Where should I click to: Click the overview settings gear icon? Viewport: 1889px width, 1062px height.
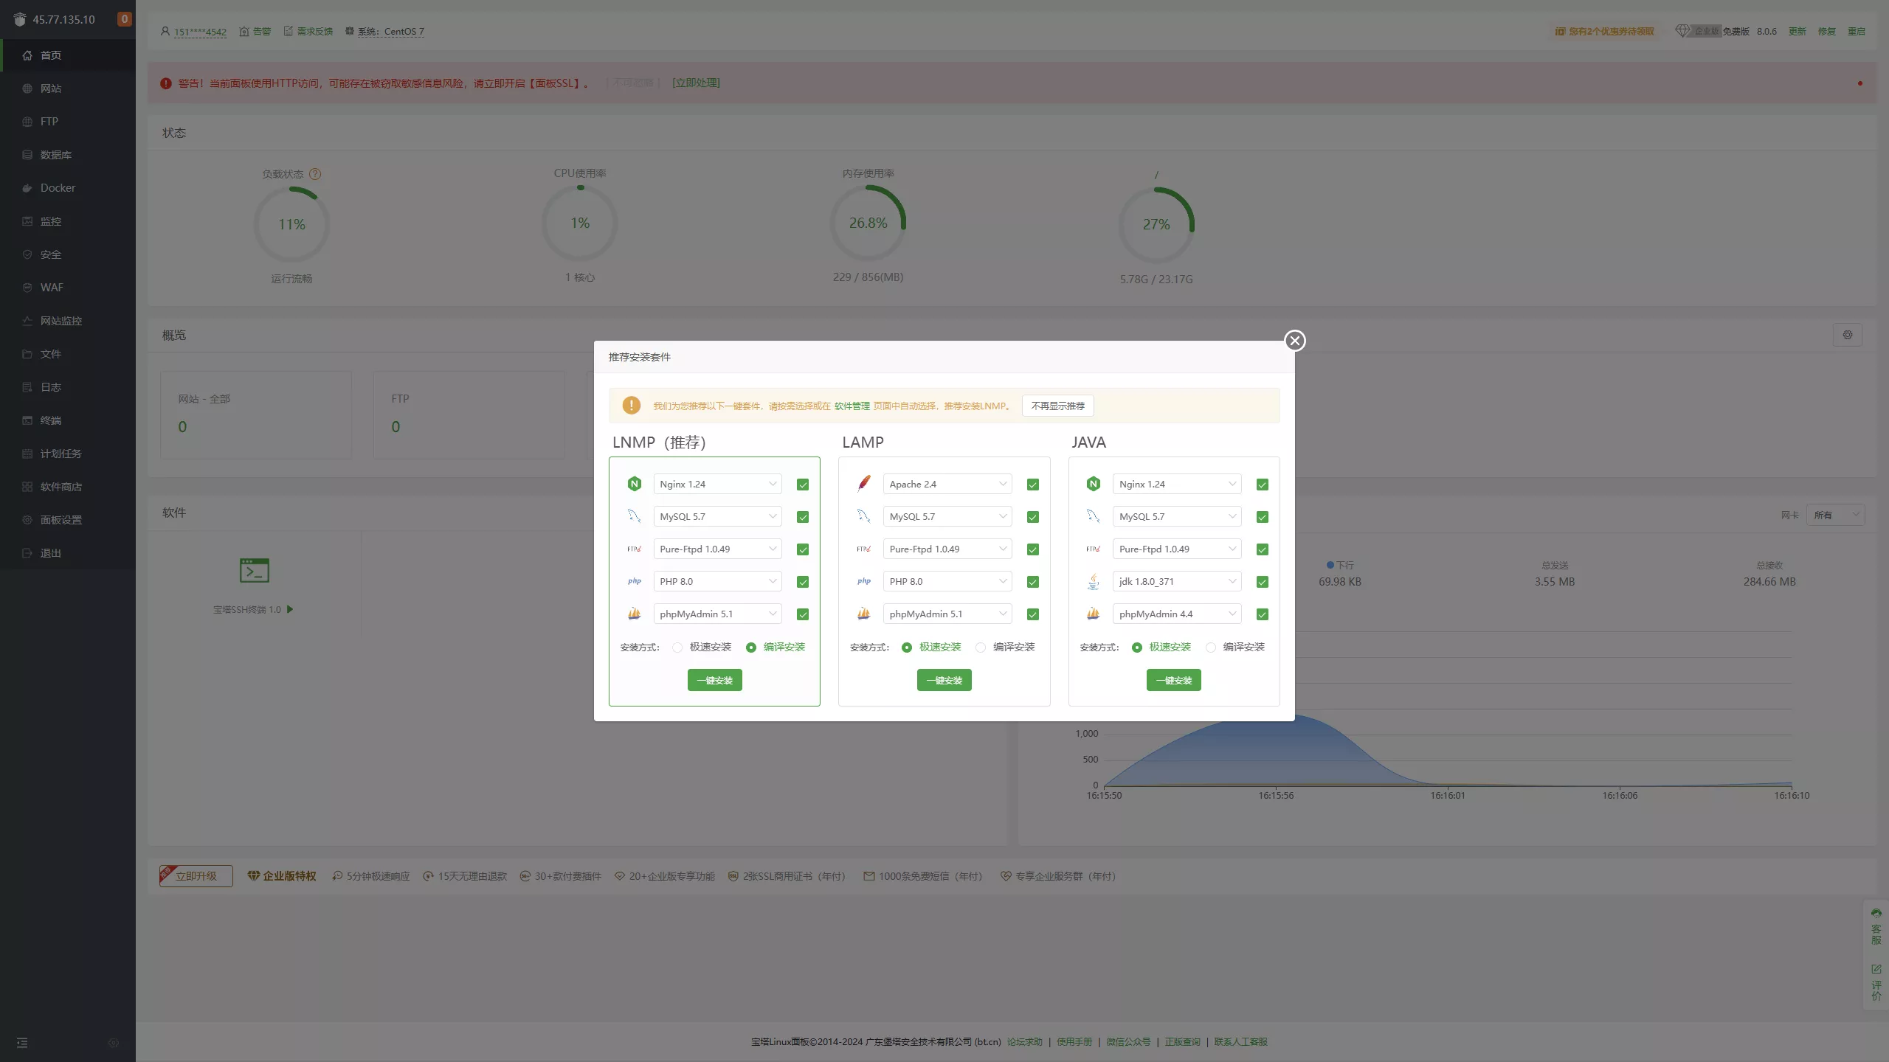pyautogui.click(x=1847, y=335)
